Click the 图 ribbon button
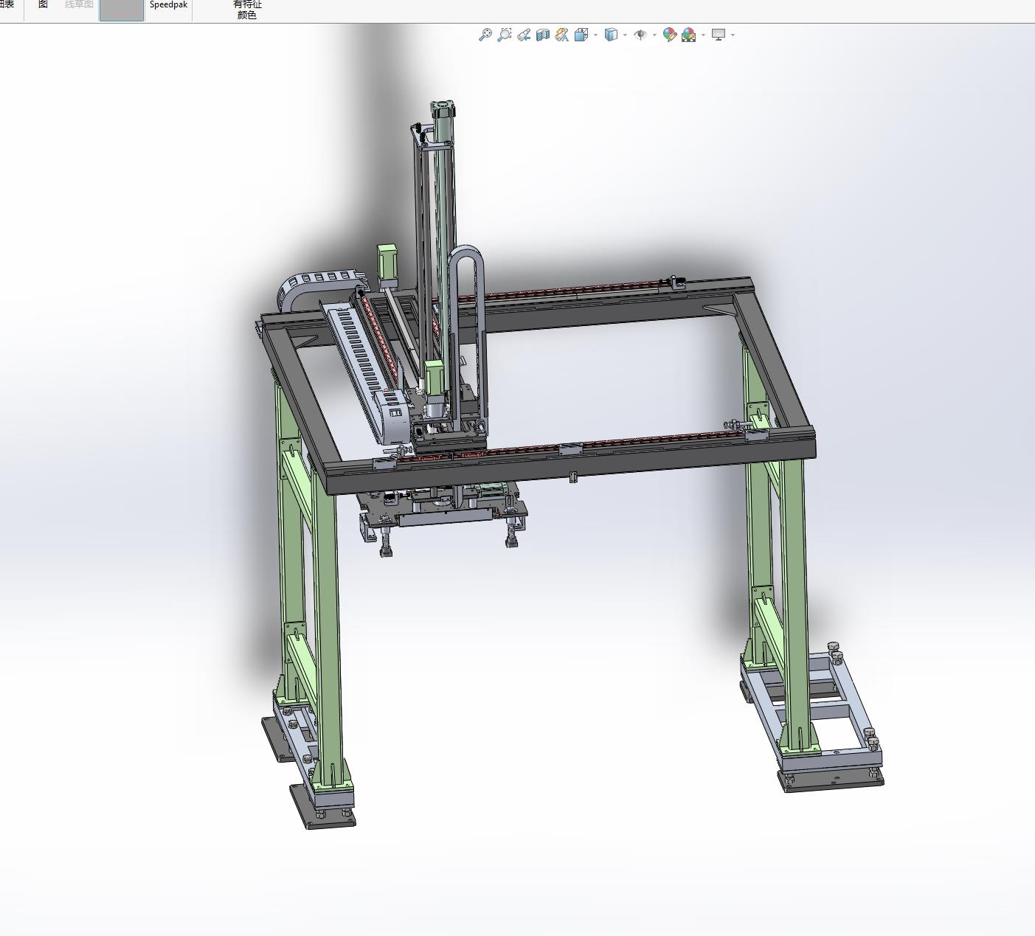This screenshot has width=1035, height=936. tap(43, 5)
